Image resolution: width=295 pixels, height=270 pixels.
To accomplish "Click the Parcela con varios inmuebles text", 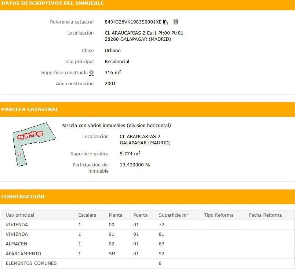I will coord(116,126).
